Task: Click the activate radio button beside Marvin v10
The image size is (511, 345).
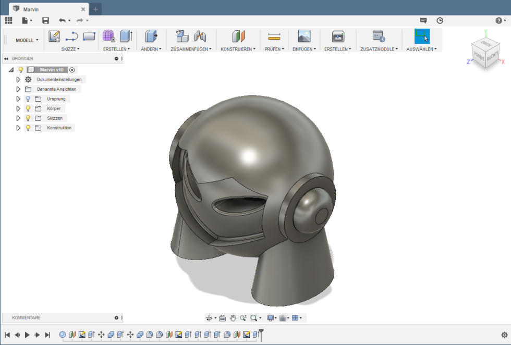Action: [x=72, y=70]
